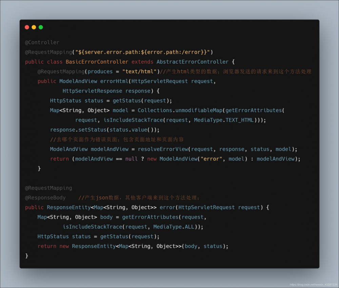Click the comment about 错误页面
339x288 pixels.
pyautogui.click(x=117, y=140)
